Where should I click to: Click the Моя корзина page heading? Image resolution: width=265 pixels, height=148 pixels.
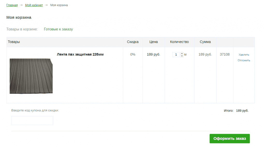pyautogui.click(x=19, y=18)
